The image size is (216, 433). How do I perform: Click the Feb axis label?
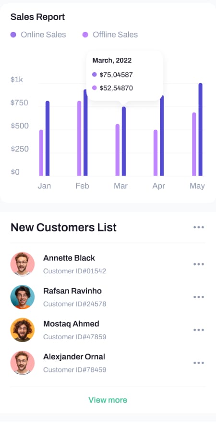83,186
